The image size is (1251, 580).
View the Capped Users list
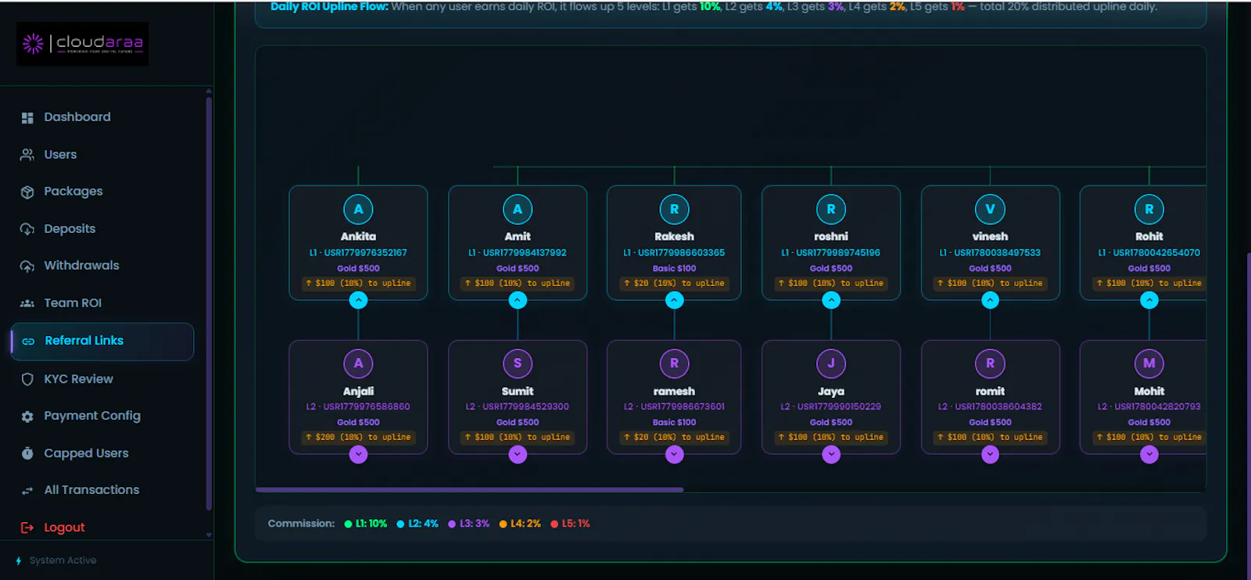(102, 453)
